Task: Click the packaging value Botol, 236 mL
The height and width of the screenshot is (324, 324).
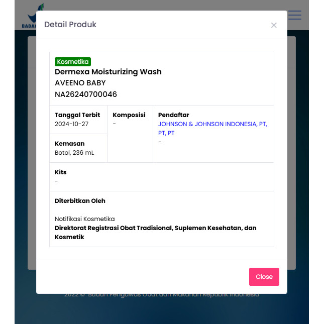Action: (74, 153)
